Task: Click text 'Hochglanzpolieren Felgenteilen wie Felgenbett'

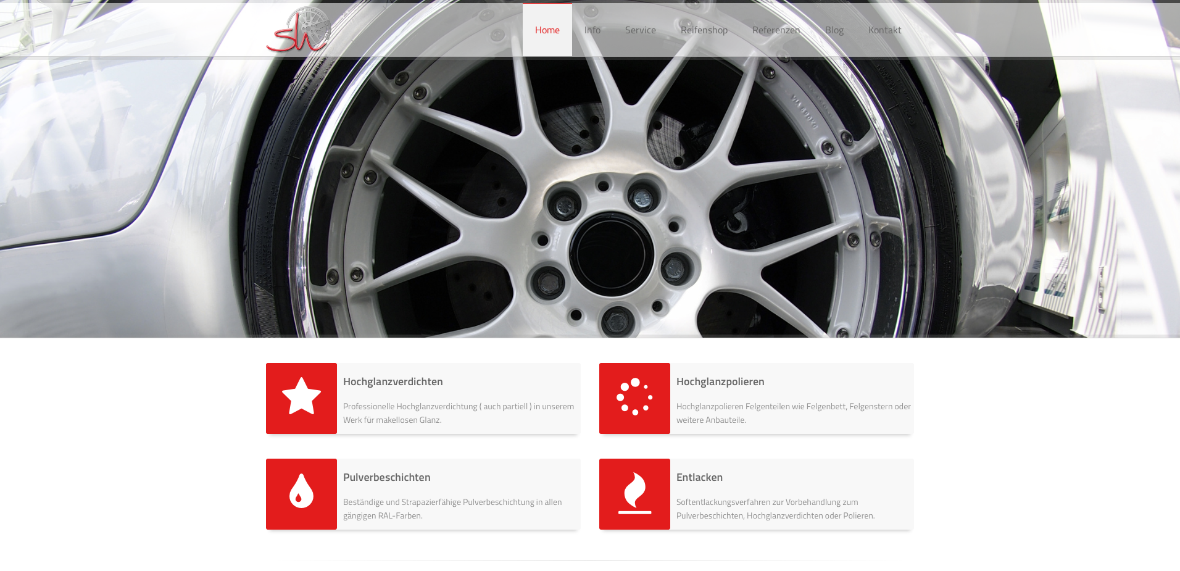Action: point(761,406)
